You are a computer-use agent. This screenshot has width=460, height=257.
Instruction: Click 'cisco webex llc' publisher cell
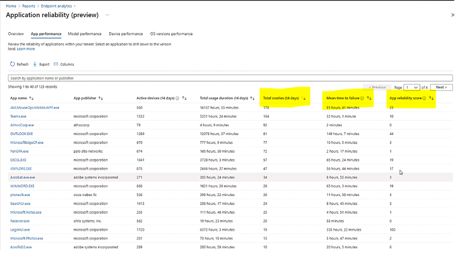coord(85,194)
